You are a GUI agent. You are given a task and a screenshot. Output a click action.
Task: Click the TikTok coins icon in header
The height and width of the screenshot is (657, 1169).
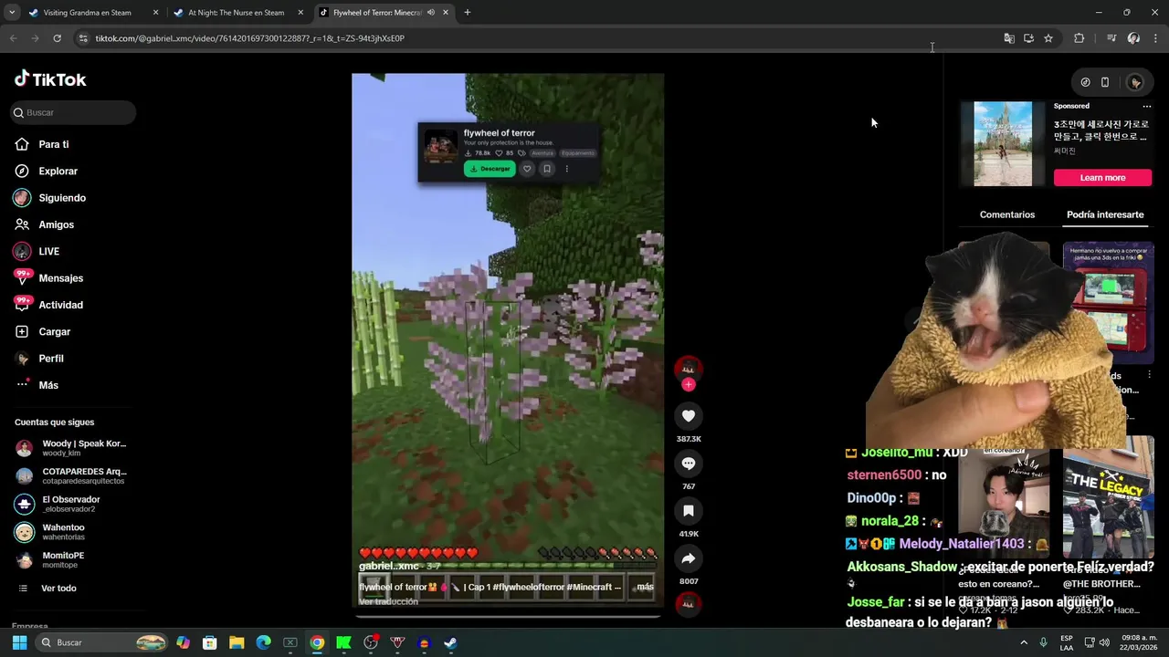[x=1085, y=82]
